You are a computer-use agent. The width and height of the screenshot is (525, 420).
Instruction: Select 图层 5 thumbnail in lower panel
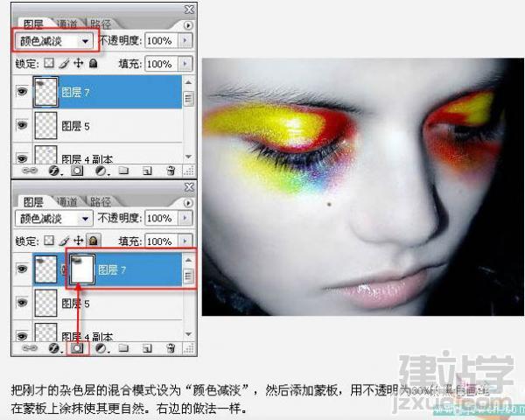pos(45,303)
